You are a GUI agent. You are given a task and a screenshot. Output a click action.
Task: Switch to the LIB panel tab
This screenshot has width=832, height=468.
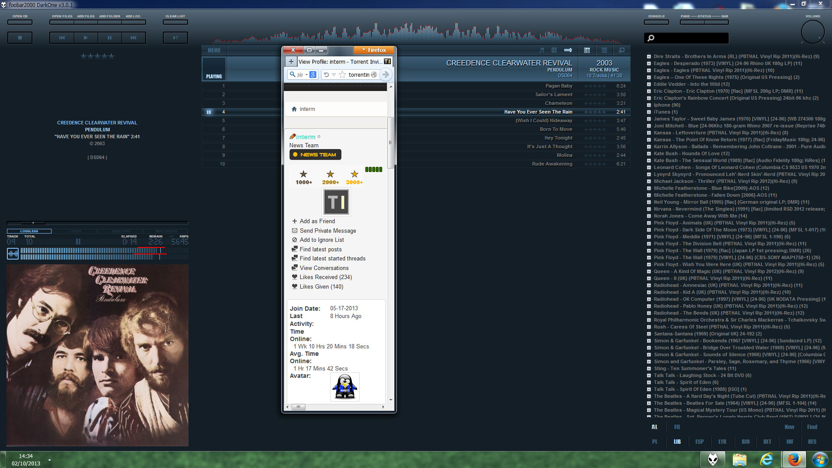[x=677, y=442]
